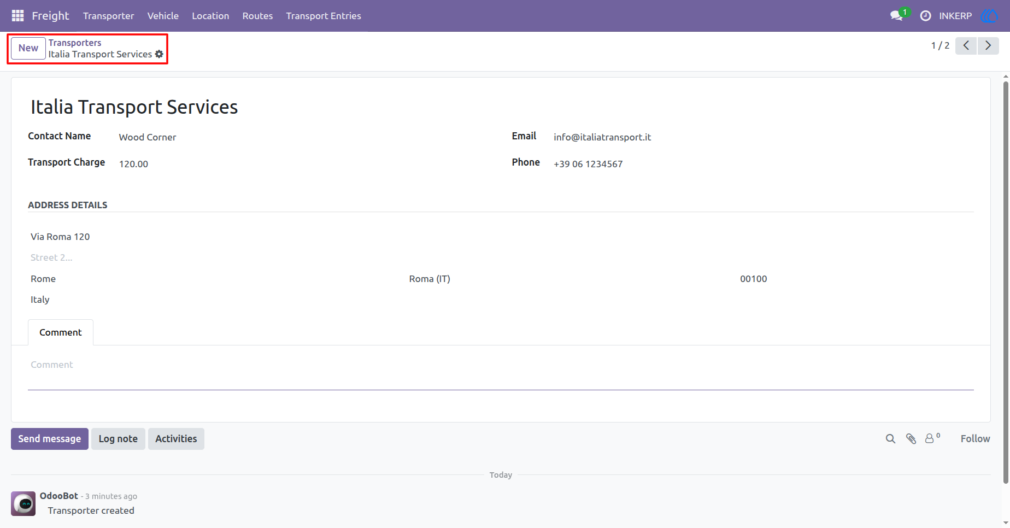Follow this transporter record

coord(976,439)
